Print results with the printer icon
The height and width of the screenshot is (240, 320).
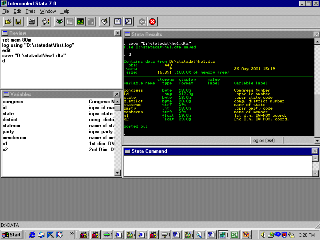click(32, 21)
